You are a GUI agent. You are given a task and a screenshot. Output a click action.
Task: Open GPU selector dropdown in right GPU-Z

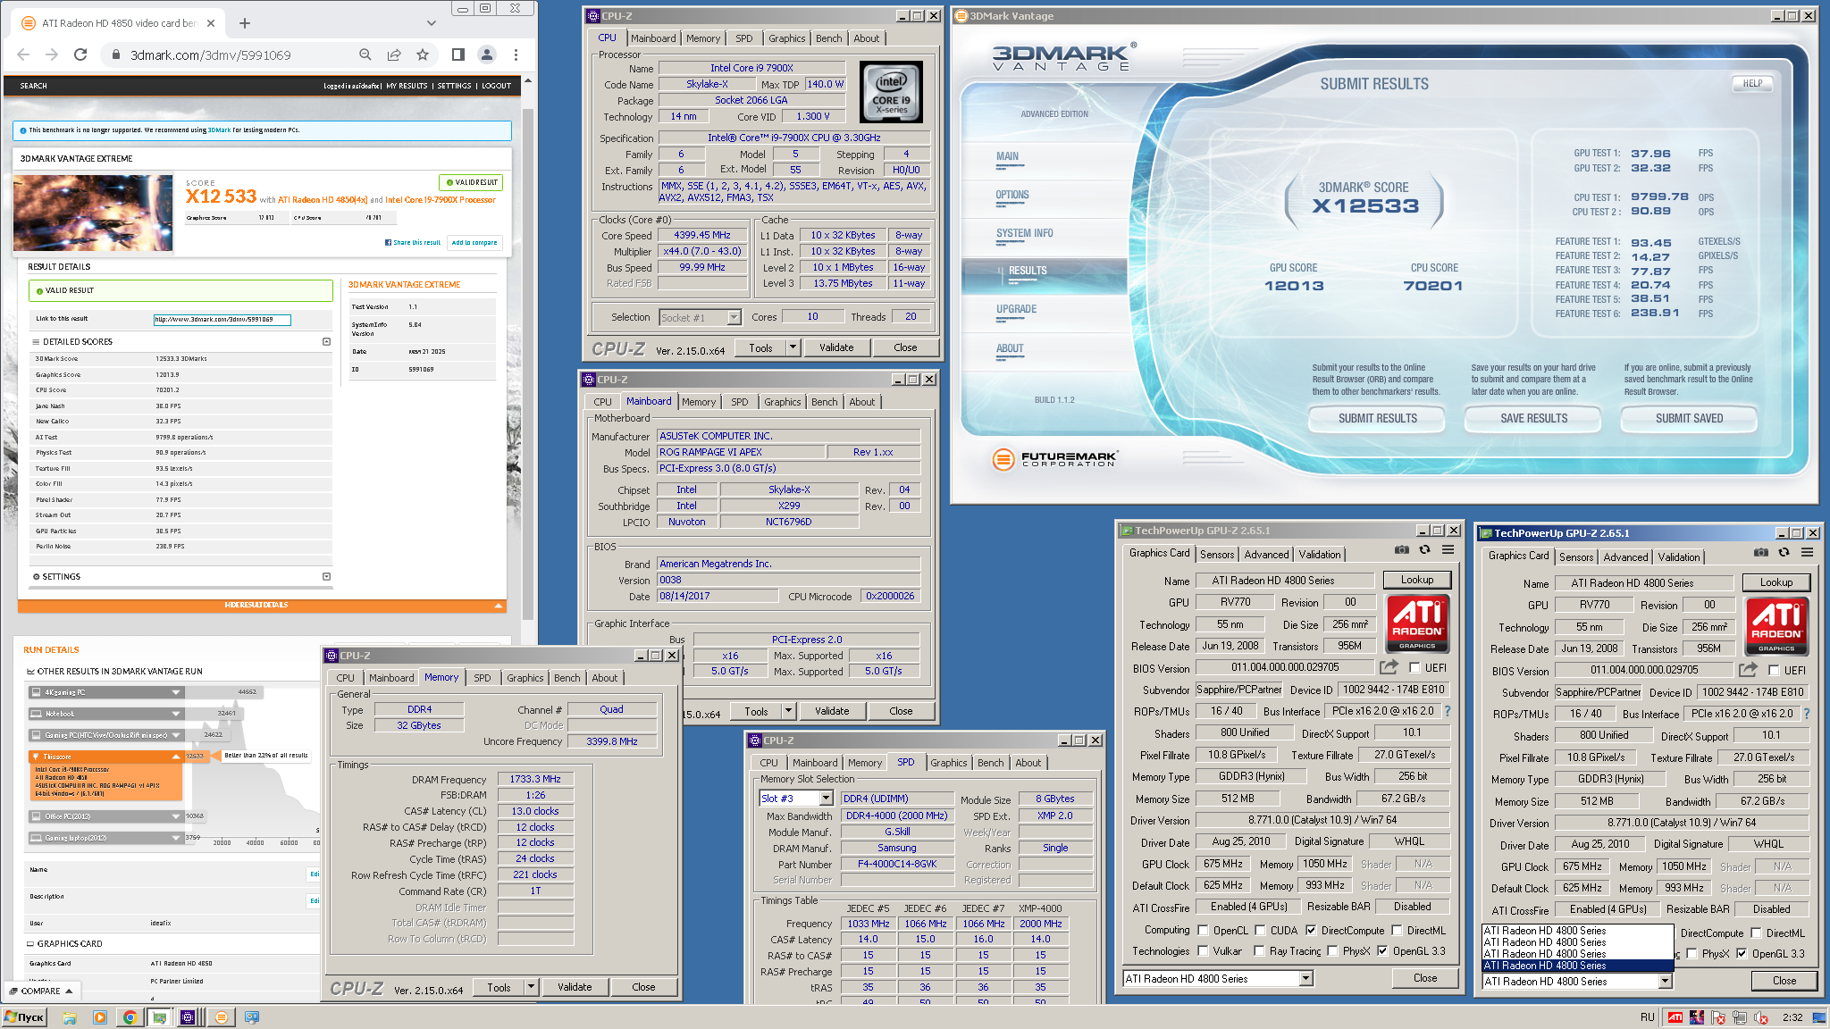pyautogui.click(x=1665, y=981)
